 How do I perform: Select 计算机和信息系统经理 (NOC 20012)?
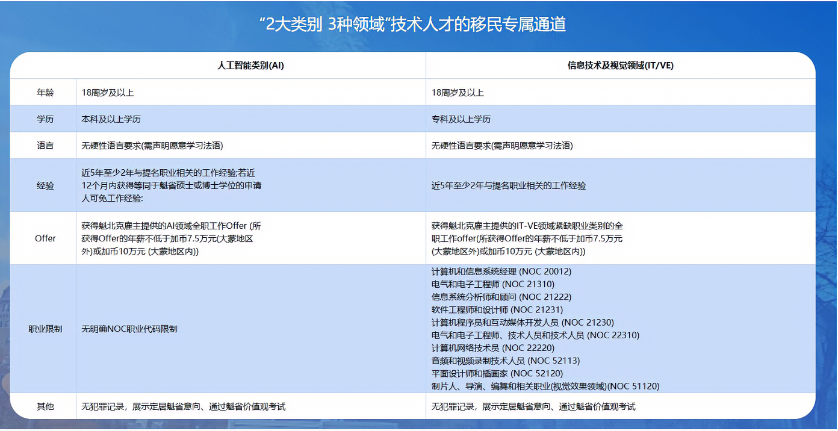pos(501,271)
